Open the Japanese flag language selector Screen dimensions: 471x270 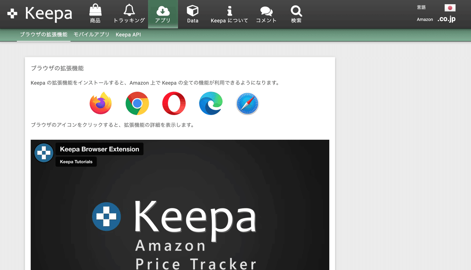pyautogui.click(x=451, y=7)
